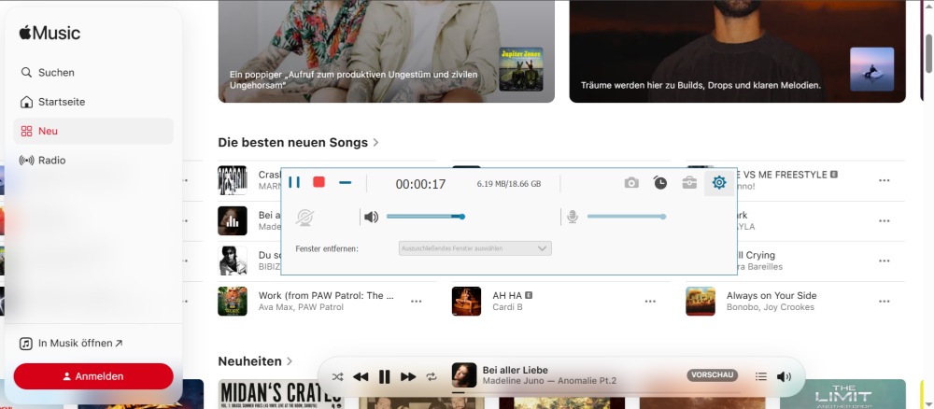Click the AH HA album artwork
The width and height of the screenshot is (934, 409).
(x=466, y=302)
